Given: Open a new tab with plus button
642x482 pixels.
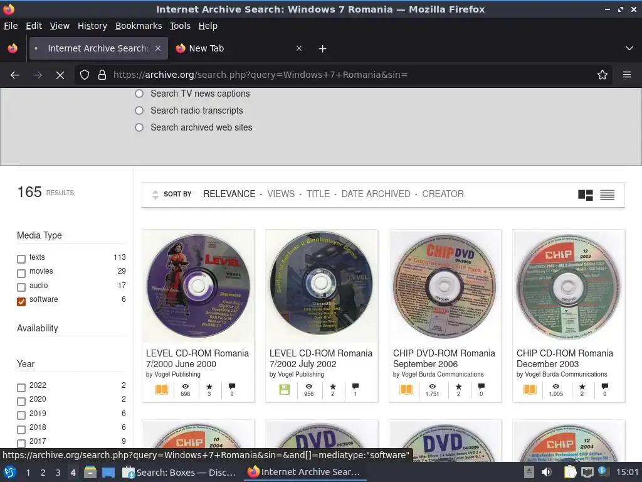Looking at the screenshot, I should point(323,49).
